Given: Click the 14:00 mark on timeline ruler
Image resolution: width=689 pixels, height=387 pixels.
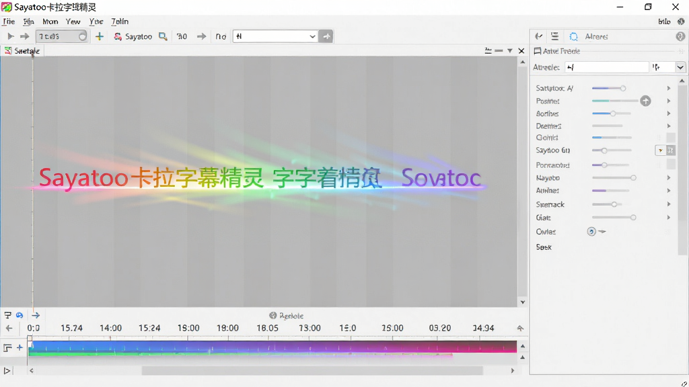Looking at the screenshot, I should (110, 328).
